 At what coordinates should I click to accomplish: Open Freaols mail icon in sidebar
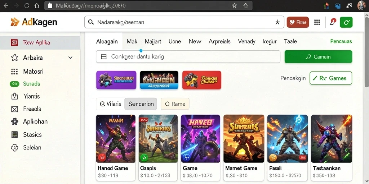click(14, 109)
